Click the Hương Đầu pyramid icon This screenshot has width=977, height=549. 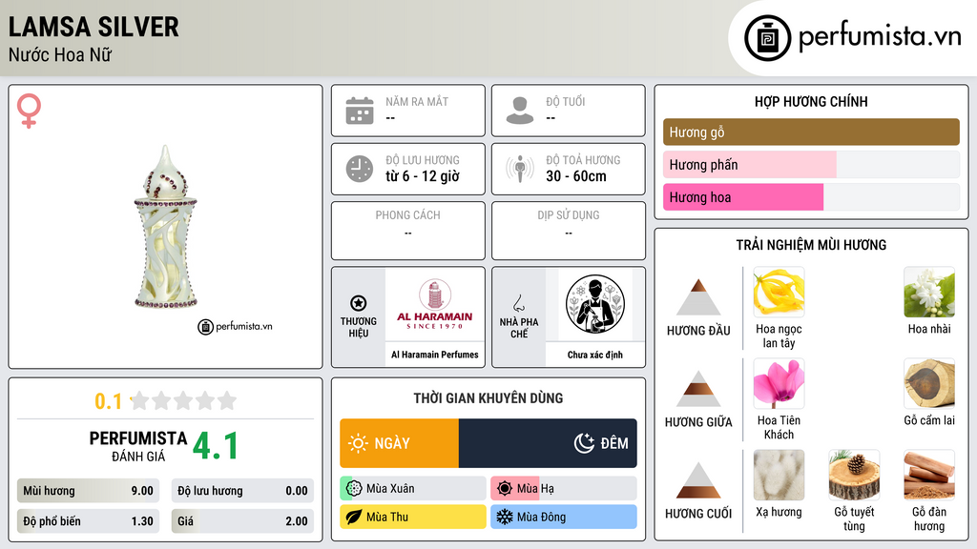click(698, 297)
